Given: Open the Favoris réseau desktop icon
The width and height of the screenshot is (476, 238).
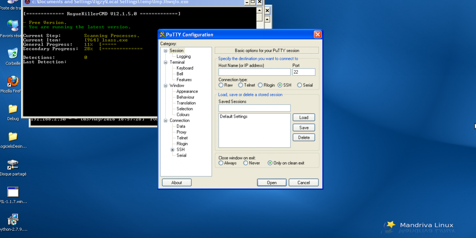Looking at the screenshot, I should (13, 26).
